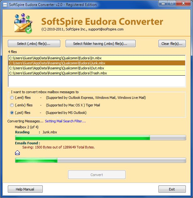This screenshot has height=198, width=193.
Task: Open Select (.mbx) file(s) dialog
Action: (x=34, y=44)
